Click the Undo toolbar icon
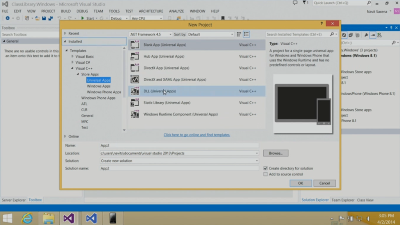 tap(59, 18)
